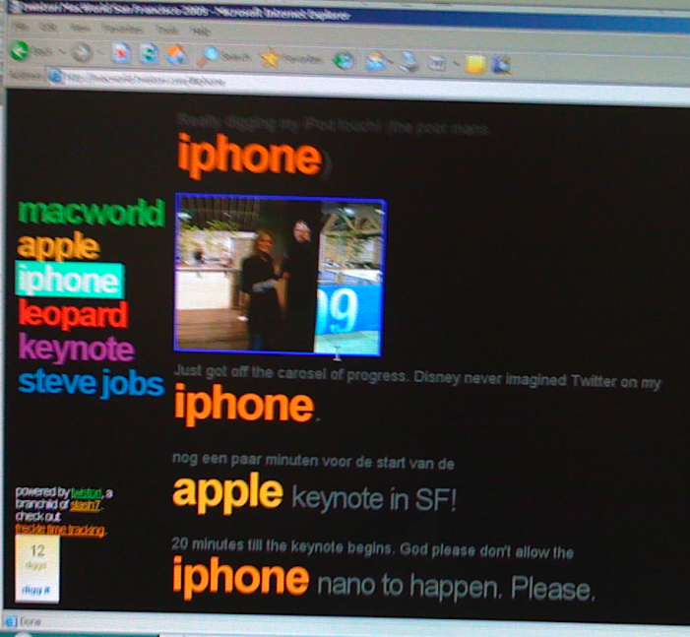The image size is (690, 637).
Task: Open the Tools menu
Action: pos(167,31)
